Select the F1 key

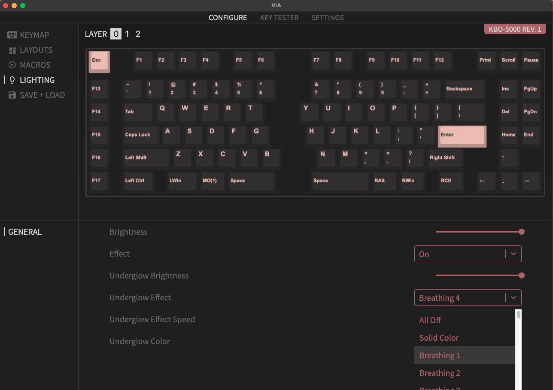click(143, 61)
